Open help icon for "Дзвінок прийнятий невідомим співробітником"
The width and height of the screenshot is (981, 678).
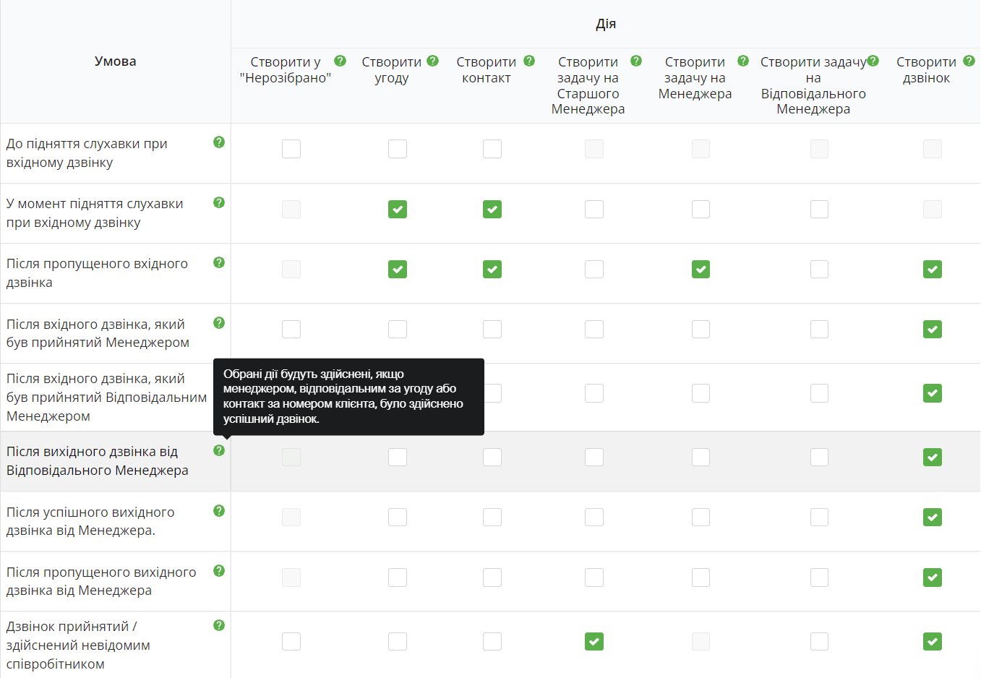click(x=219, y=625)
